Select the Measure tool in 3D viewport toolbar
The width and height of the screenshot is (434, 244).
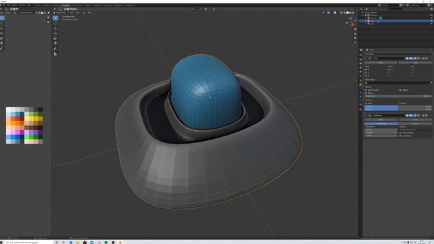coord(56,54)
